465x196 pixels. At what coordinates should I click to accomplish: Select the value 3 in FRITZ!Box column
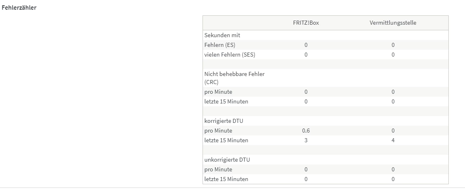306,140
